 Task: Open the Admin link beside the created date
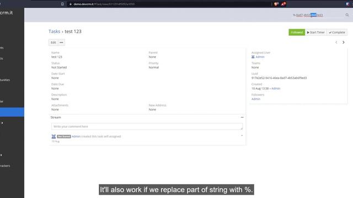tap(276, 89)
